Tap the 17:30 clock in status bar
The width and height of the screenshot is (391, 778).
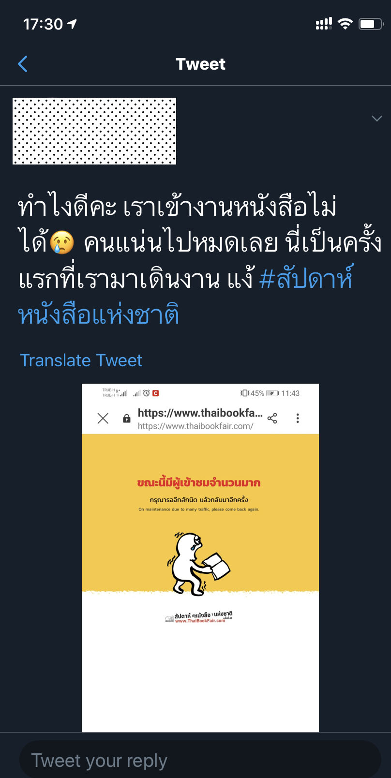(43, 24)
